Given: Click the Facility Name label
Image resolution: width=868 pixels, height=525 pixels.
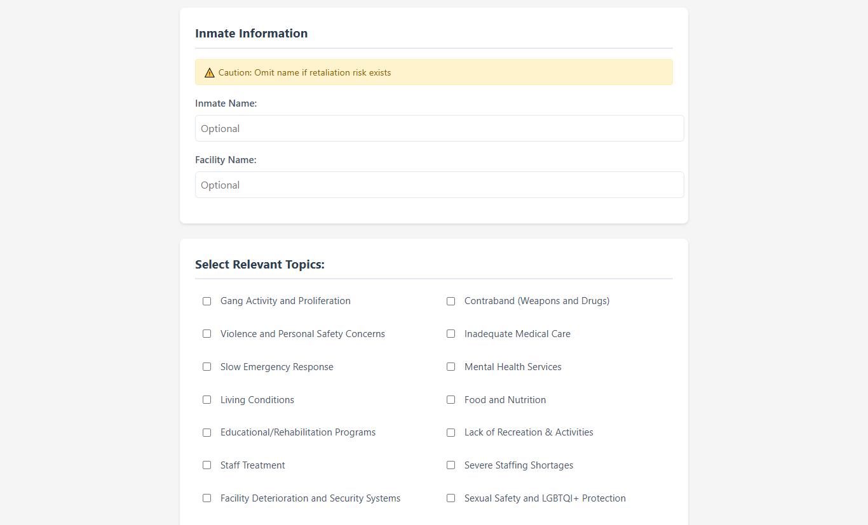Looking at the screenshot, I should (x=226, y=160).
